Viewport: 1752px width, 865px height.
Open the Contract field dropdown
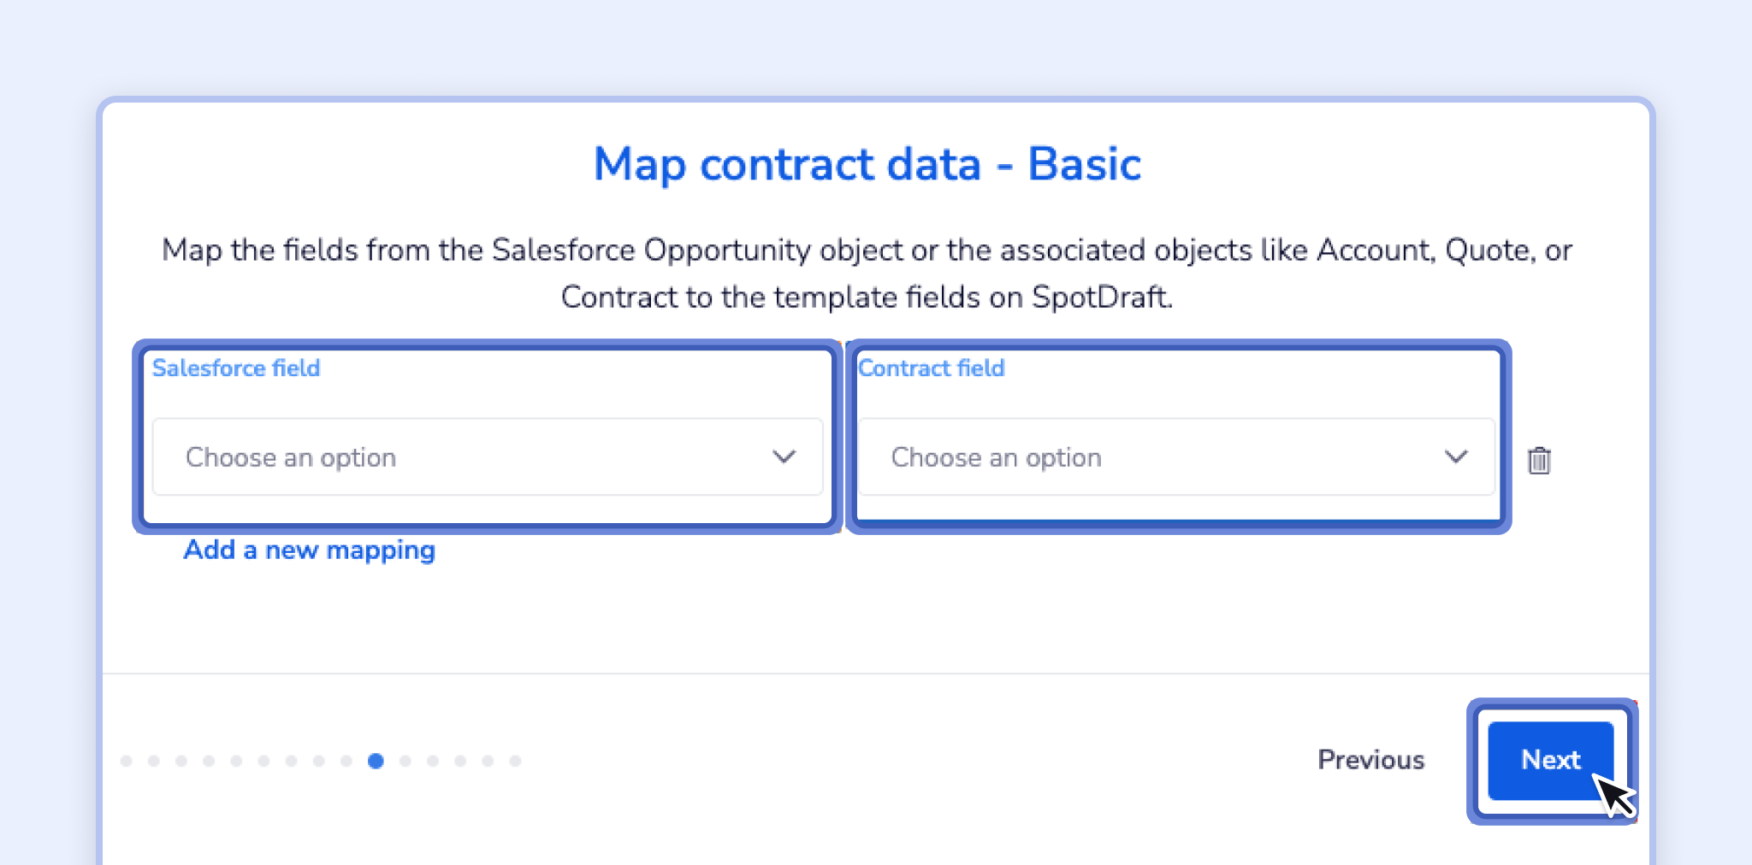coord(1176,457)
